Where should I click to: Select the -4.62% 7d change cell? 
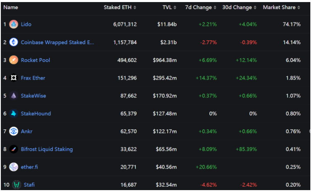point(208,185)
